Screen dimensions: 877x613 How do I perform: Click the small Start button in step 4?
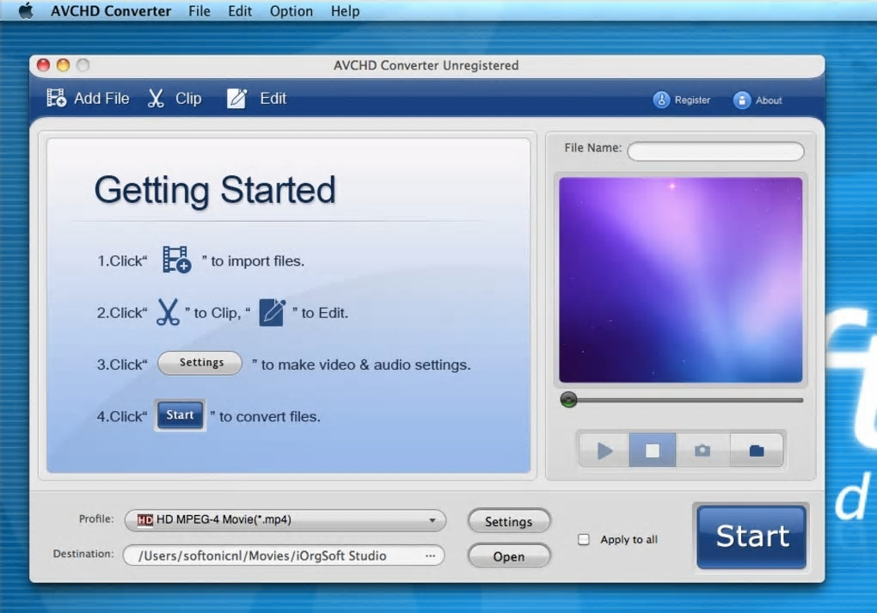(x=180, y=415)
